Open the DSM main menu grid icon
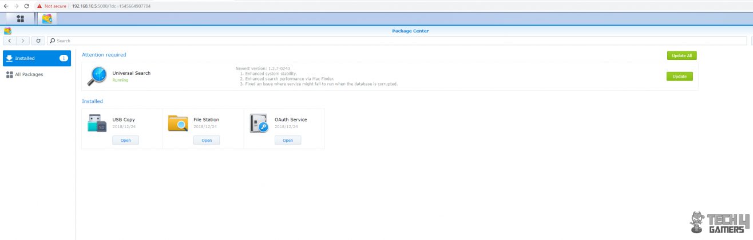Image resolution: width=753 pixels, height=240 pixels. coord(20,18)
